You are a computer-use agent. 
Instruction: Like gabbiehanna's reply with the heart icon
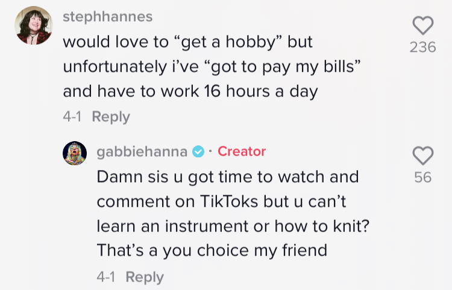point(422,156)
